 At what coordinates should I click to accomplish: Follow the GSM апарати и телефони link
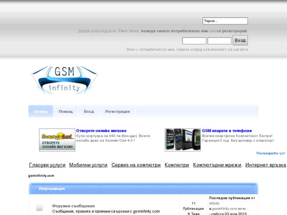pos(227,131)
